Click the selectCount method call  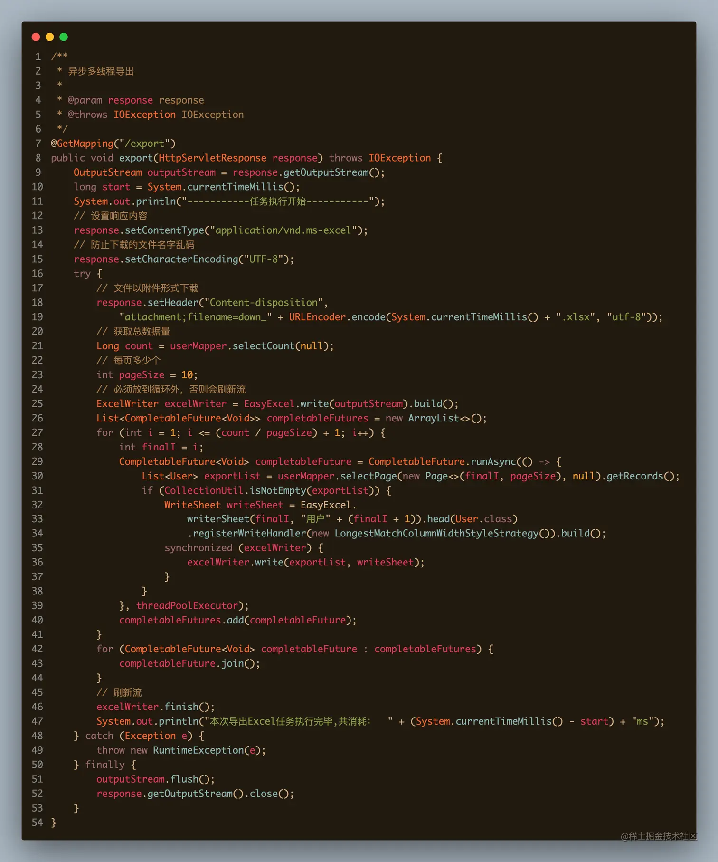tap(264, 346)
